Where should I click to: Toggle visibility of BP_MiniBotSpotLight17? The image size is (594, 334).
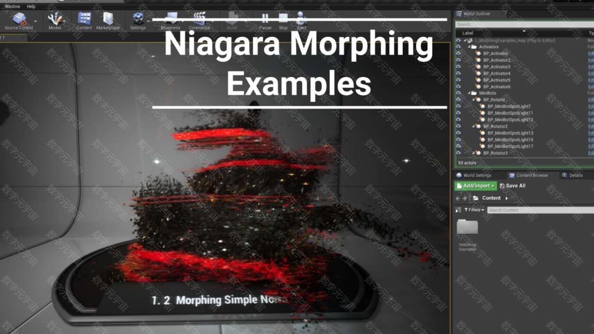pyautogui.click(x=458, y=146)
